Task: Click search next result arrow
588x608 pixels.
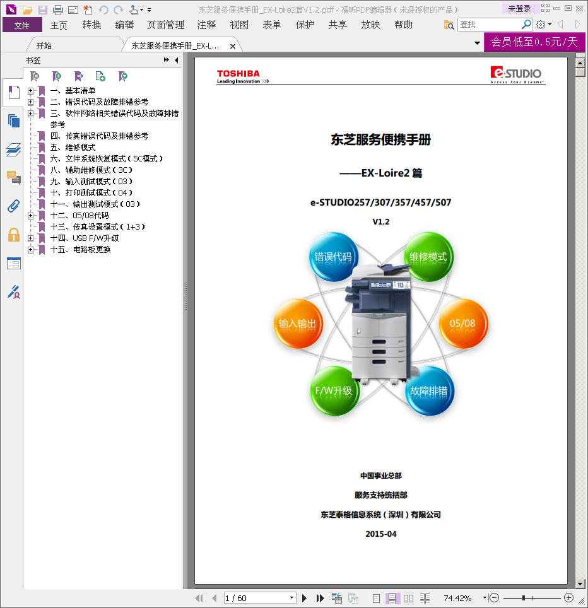Action: pyautogui.click(x=577, y=25)
